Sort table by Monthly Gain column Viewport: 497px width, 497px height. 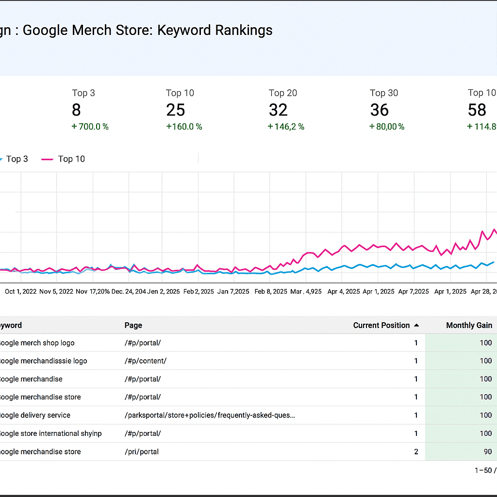(x=469, y=325)
